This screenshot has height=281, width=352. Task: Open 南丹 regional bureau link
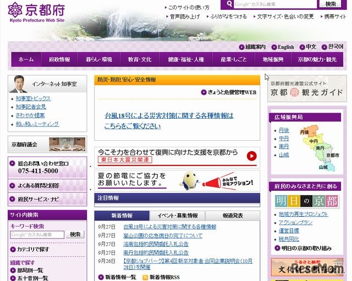284,147
